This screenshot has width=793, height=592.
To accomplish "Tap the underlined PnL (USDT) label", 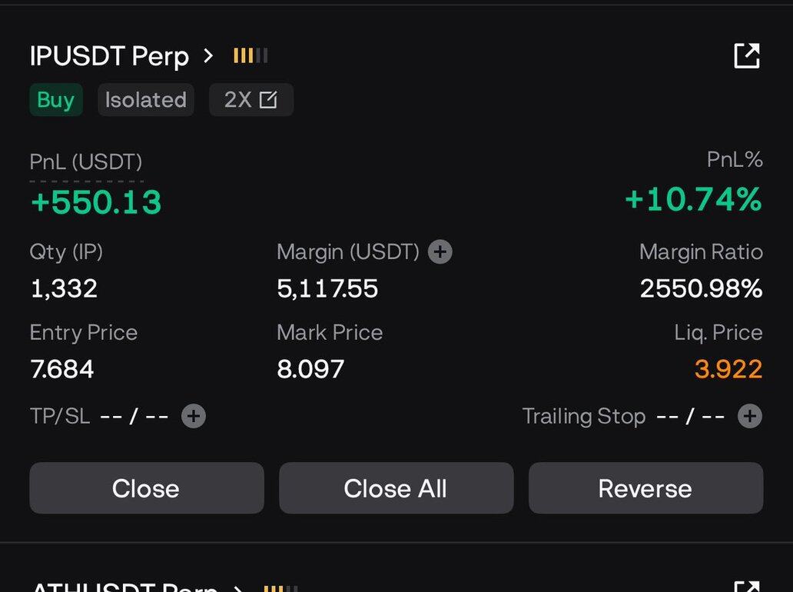I will click(86, 162).
